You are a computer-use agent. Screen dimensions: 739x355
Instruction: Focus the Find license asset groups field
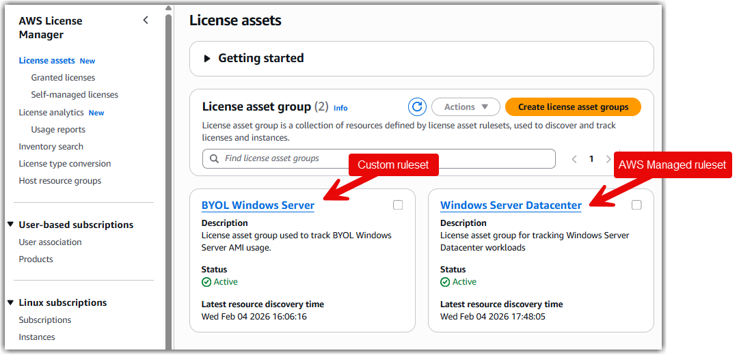[x=379, y=158]
